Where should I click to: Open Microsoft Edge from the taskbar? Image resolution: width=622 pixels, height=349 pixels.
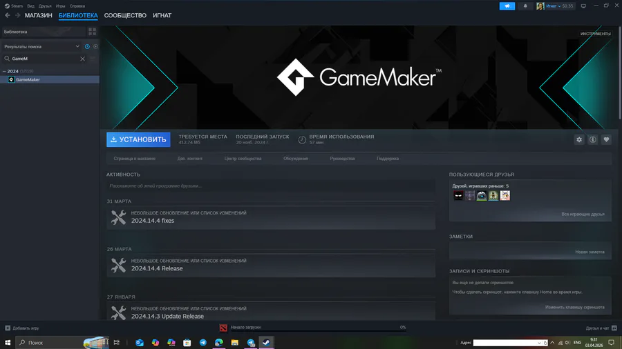tap(219, 343)
